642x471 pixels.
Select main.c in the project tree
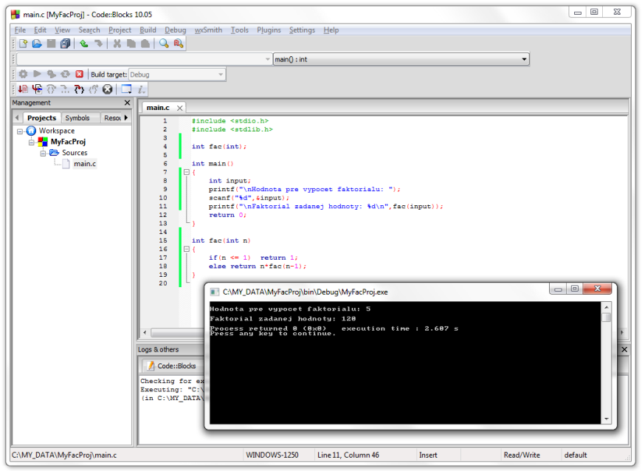click(85, 164)
